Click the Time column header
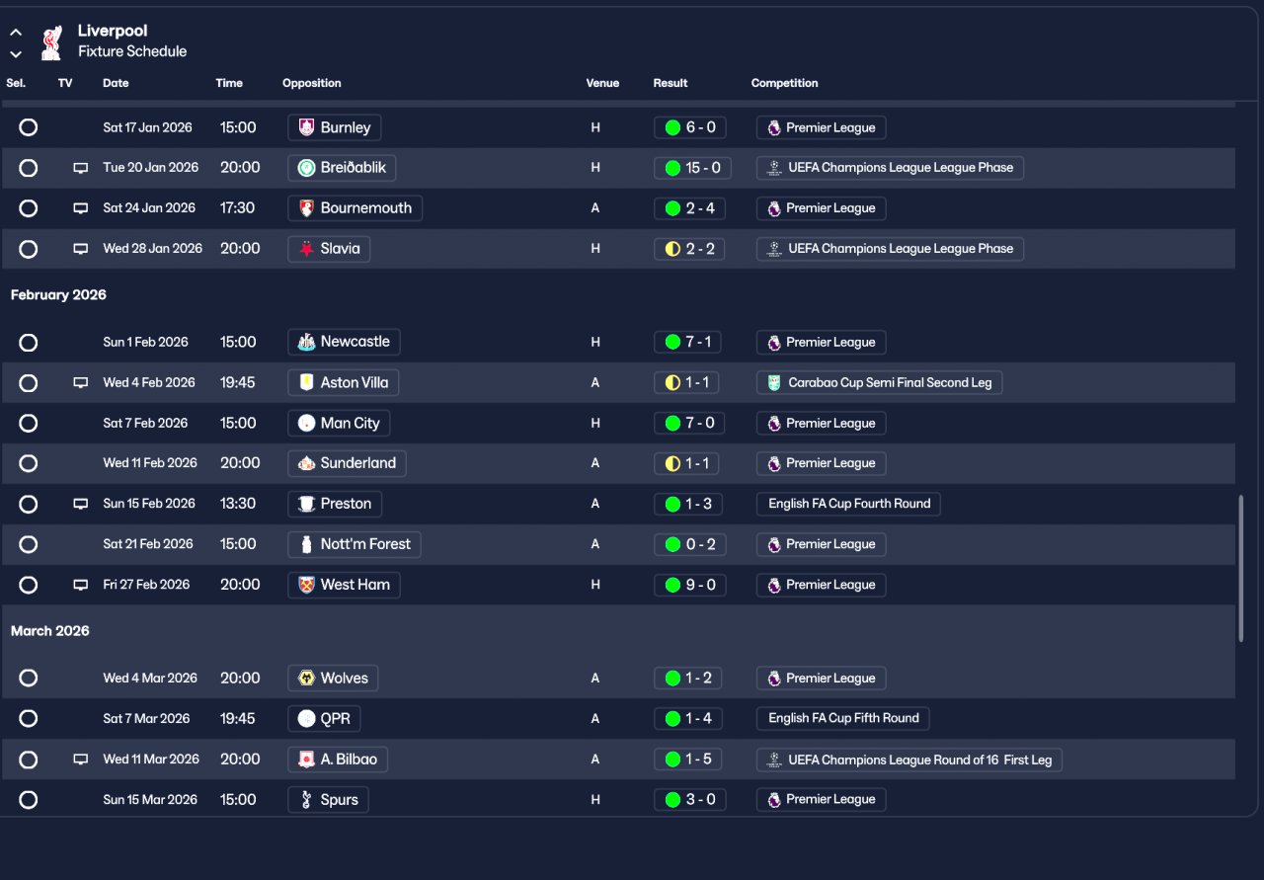The width and height of the screenshot is (1264, 880). pyautogui.click(x=229, y=83)
